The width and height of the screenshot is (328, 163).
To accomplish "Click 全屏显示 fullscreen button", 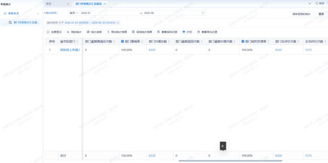I will coord(54,32).
